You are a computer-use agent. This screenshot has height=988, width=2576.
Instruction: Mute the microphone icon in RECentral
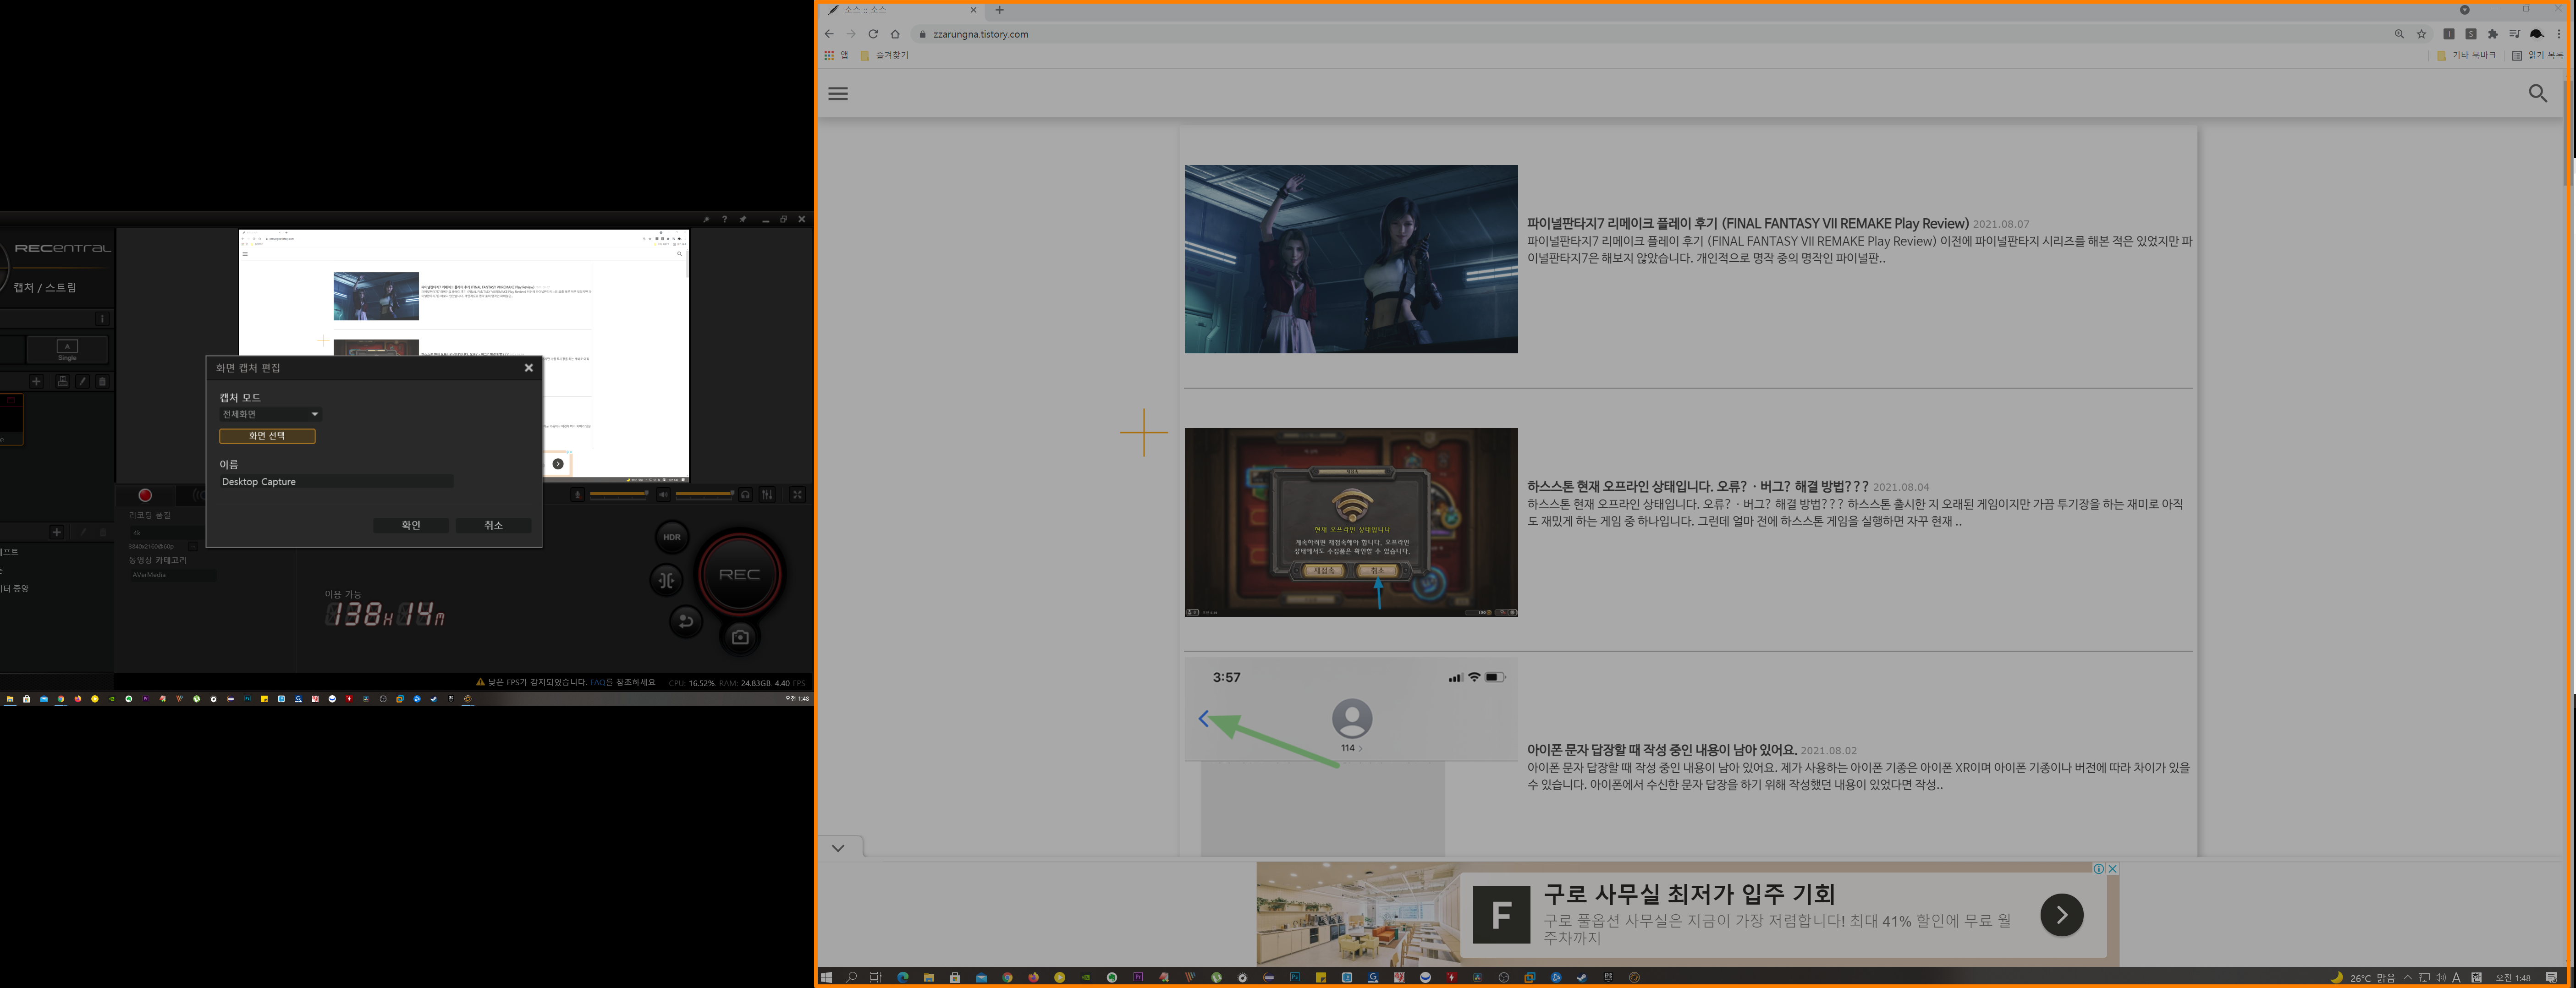click(578, 495)
